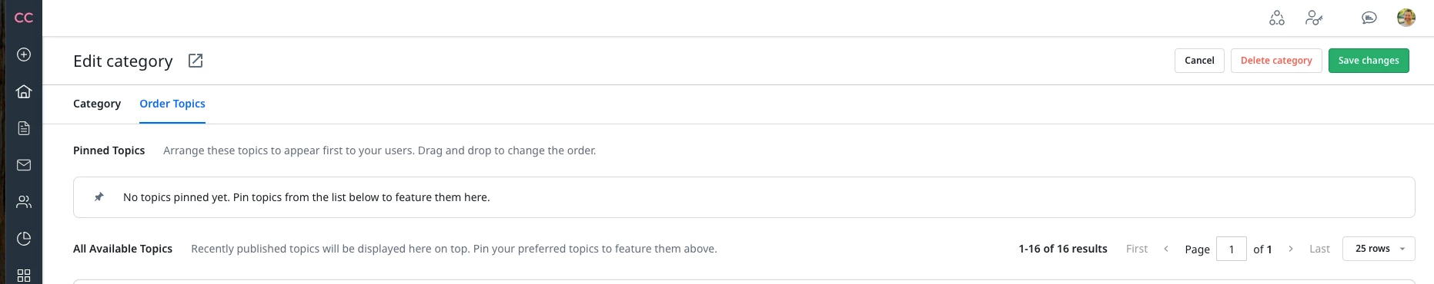Click the page number input field
This screenshot has width=1434, height=284.
1232,249
